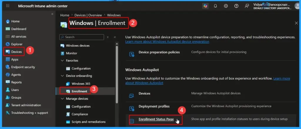This screenshot has height=129, width=301.
Task: Collapse the Manage devices section
Action: (62, 99)
